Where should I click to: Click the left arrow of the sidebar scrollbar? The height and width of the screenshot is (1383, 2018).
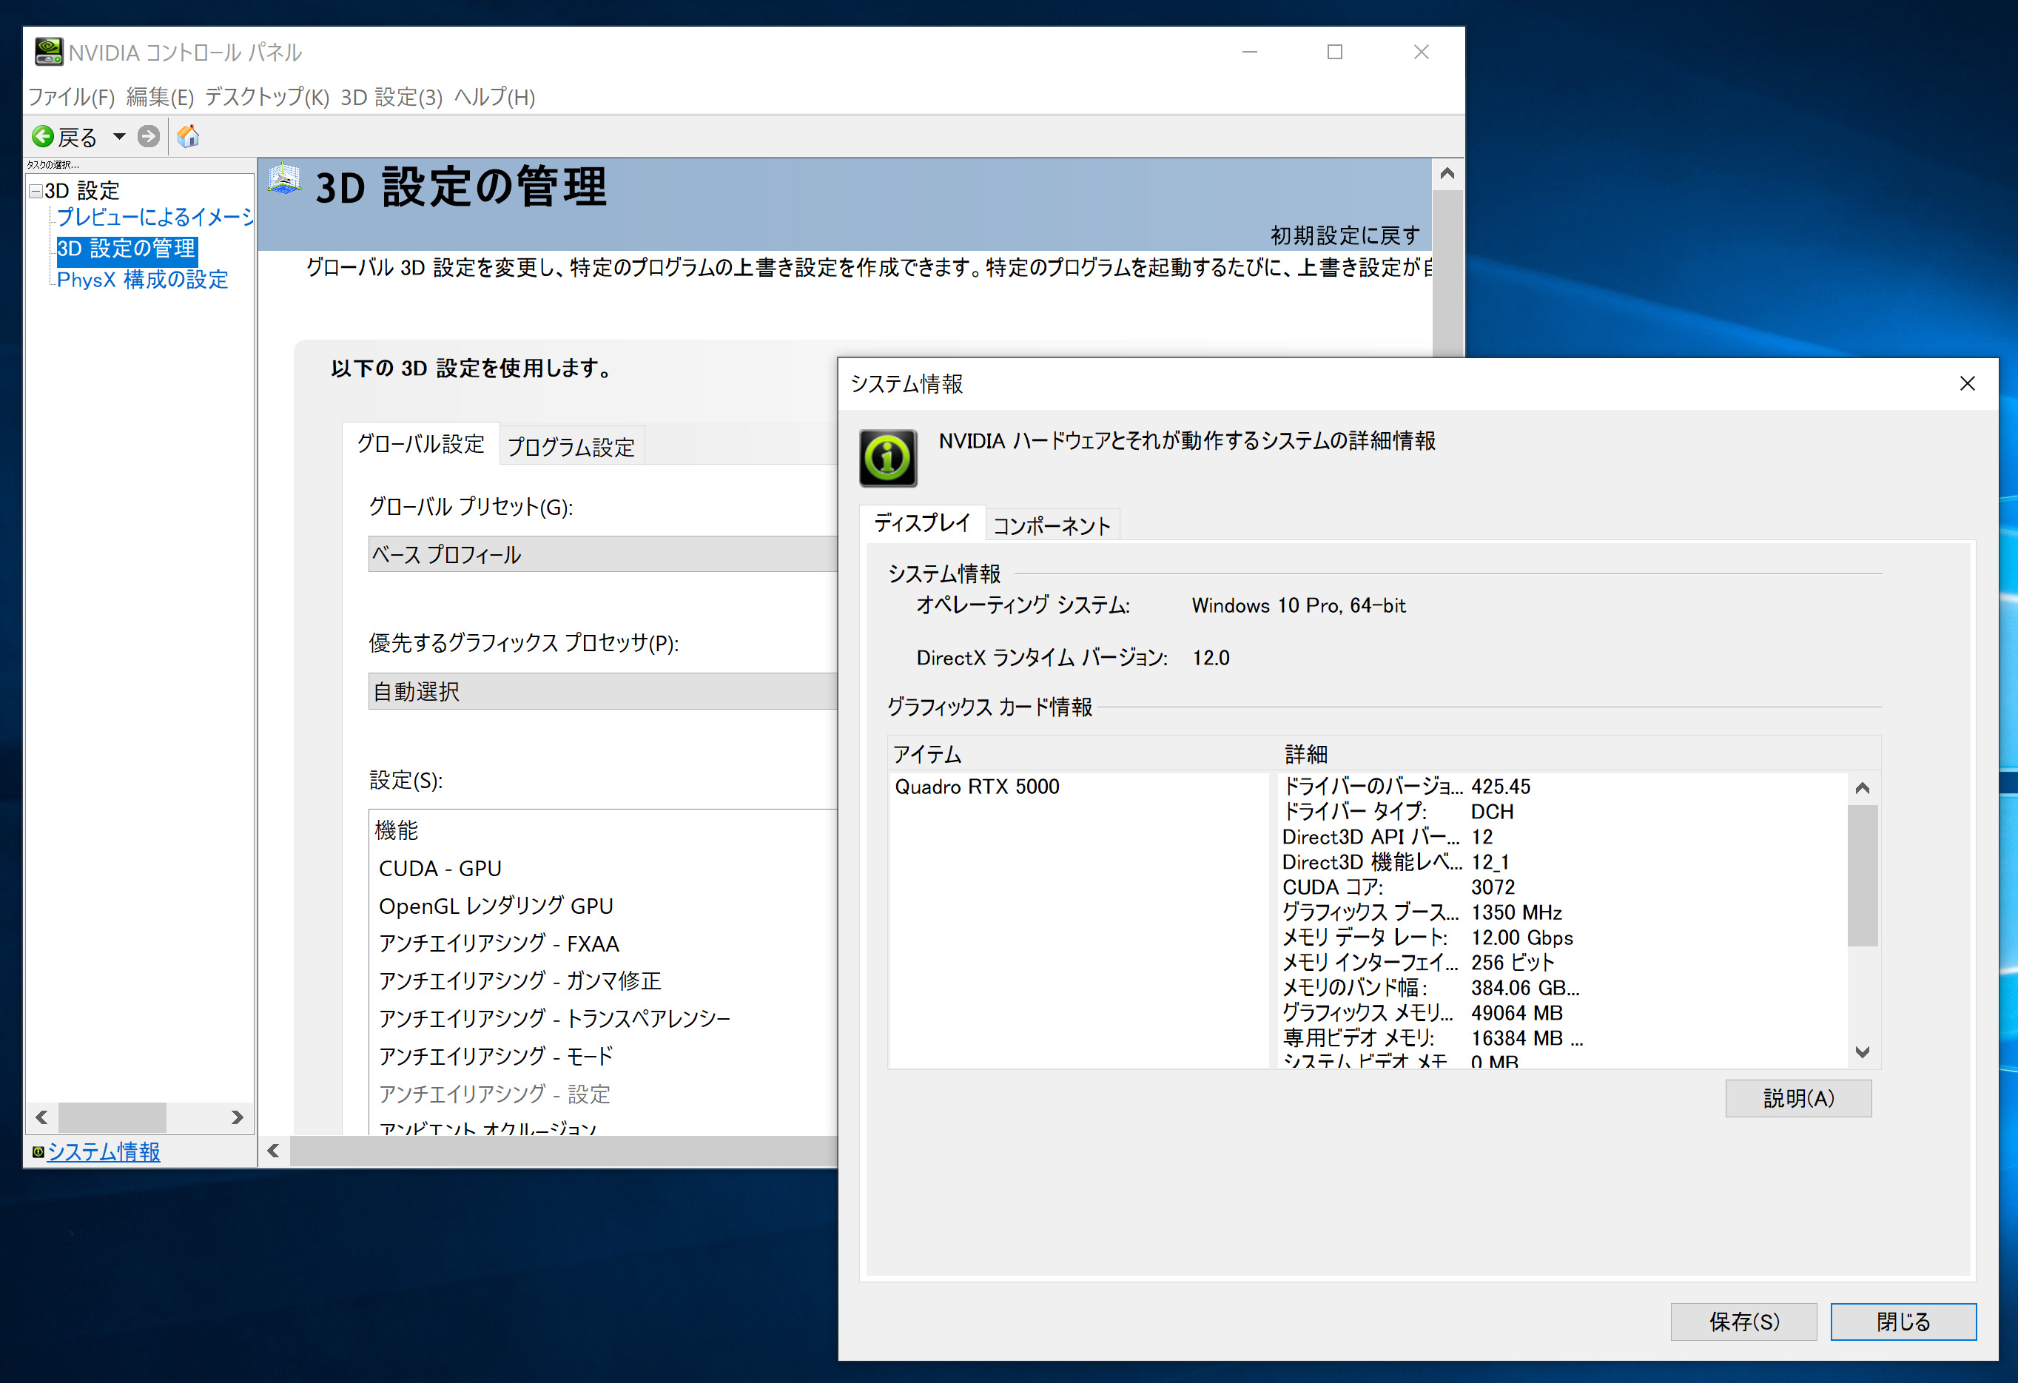(x=41, y=1117)
